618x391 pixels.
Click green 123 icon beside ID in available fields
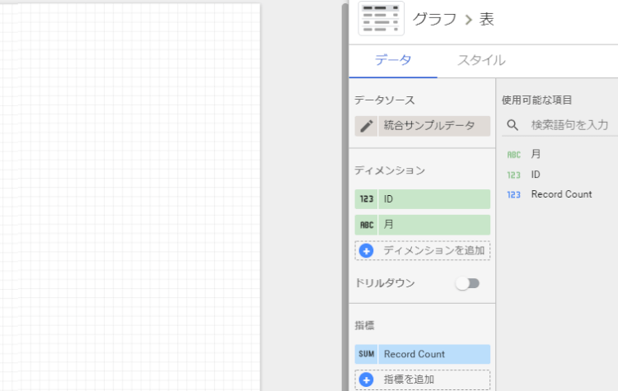[514, 175]
